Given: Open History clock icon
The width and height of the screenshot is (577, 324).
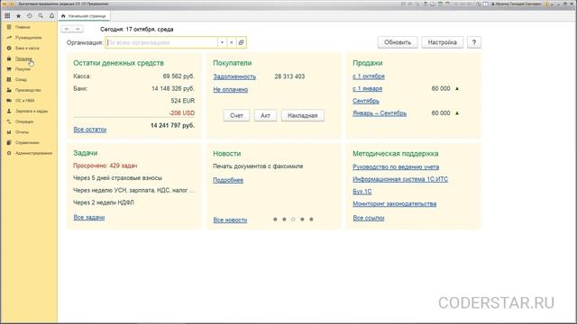Looking at the screenshot, I should tap(30, 16).
